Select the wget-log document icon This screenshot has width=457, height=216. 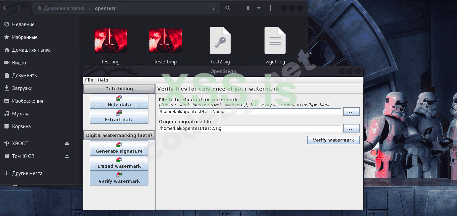click(275, 40)
